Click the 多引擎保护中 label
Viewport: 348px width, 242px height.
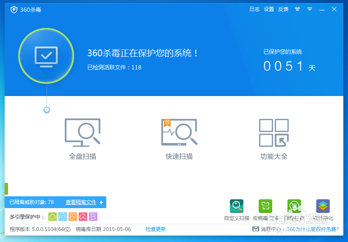(x=27, y=217)
